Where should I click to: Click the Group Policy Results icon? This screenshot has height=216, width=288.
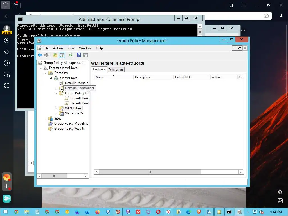tap(51, 129)
